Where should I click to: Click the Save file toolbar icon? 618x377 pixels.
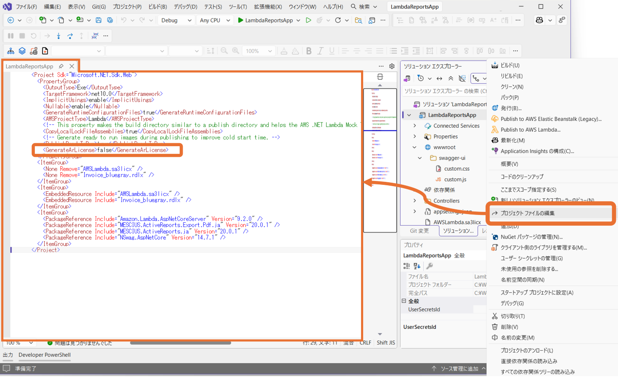tap(98, 20)
